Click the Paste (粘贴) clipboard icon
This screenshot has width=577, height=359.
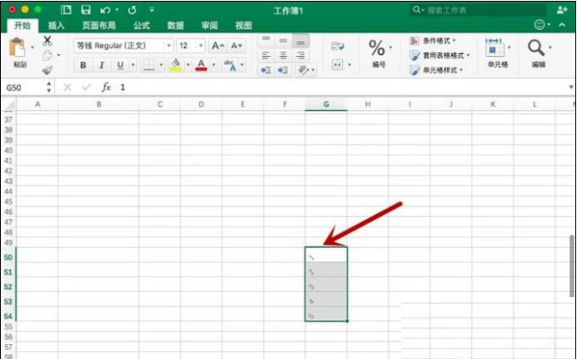[x=17, y=48]
